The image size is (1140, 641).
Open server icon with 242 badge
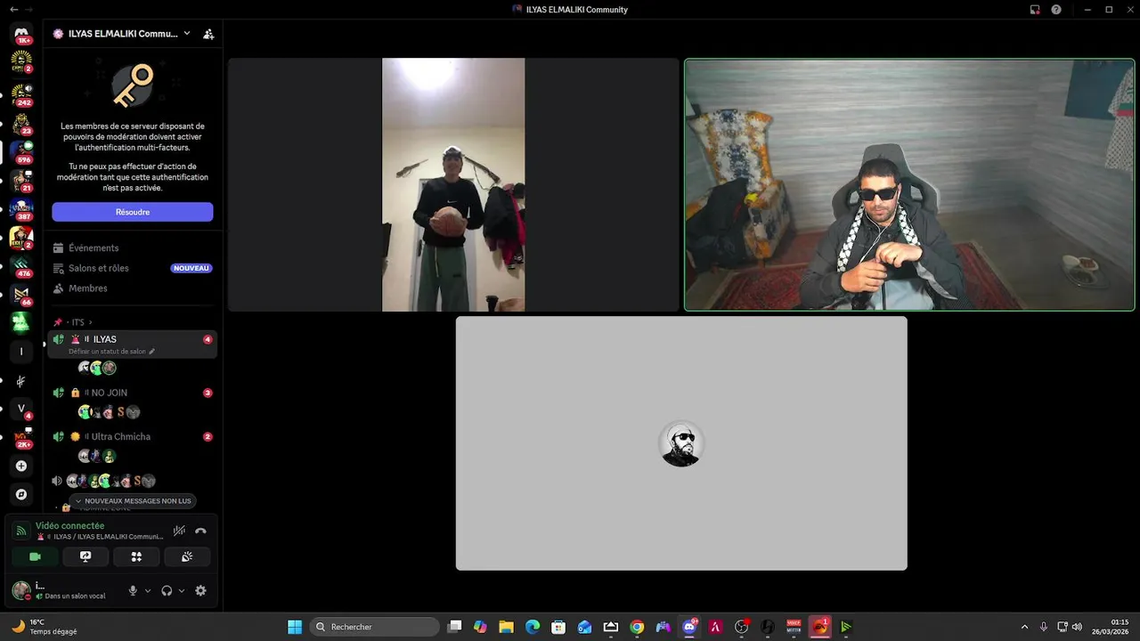pos(21,93)
